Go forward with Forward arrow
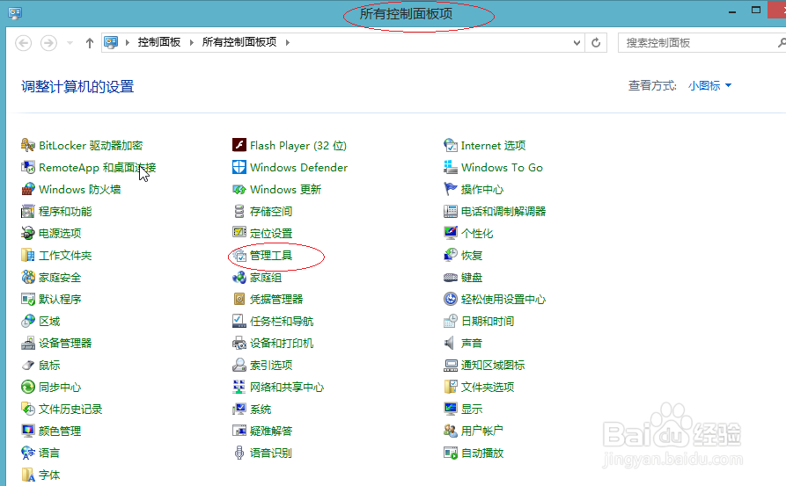The width and height of the screenshot is (786, 486). click(x=48, y=42)
